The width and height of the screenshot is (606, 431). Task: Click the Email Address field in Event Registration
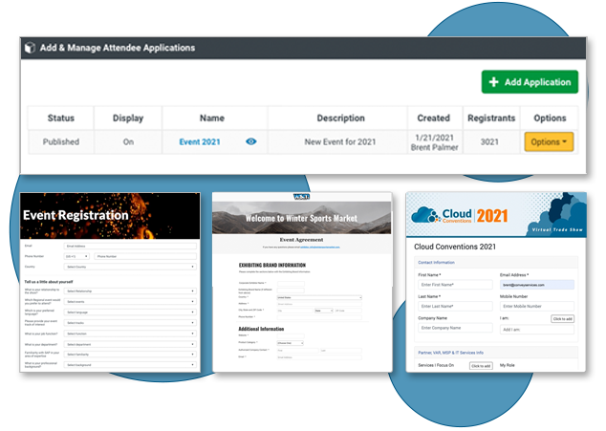click(130, 246)
